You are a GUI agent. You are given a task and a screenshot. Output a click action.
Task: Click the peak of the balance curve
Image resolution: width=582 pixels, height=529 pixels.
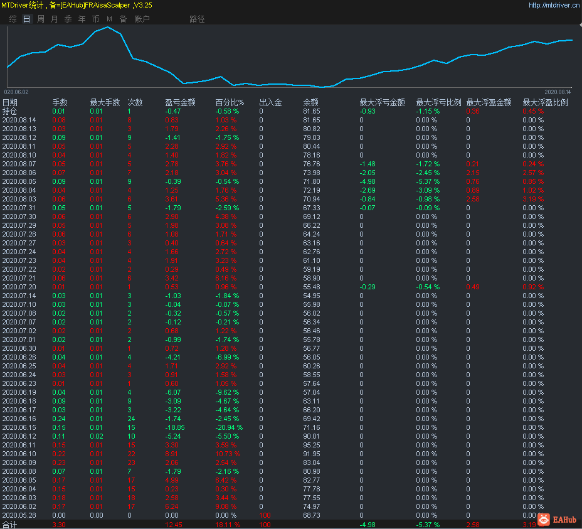pos(108,27)
